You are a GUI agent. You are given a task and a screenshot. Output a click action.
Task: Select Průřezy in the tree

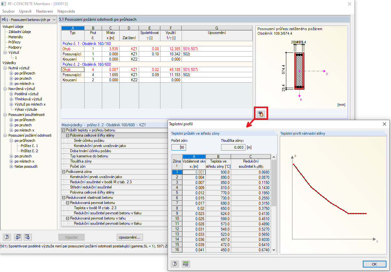[x=15, y=42]
